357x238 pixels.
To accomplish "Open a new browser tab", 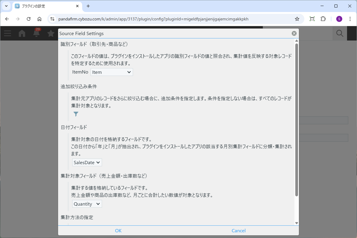I will [88, 6].
